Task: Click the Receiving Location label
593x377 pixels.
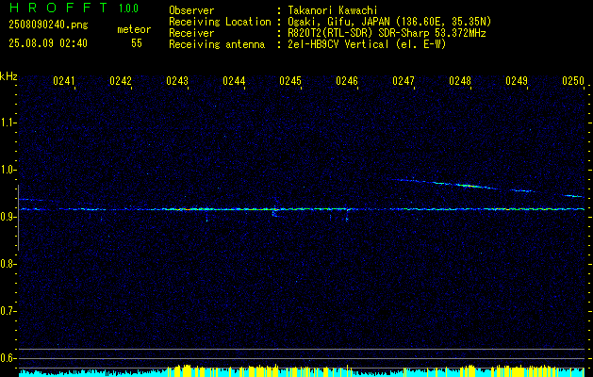Action: pyautogui.click(x=220, y=22)
